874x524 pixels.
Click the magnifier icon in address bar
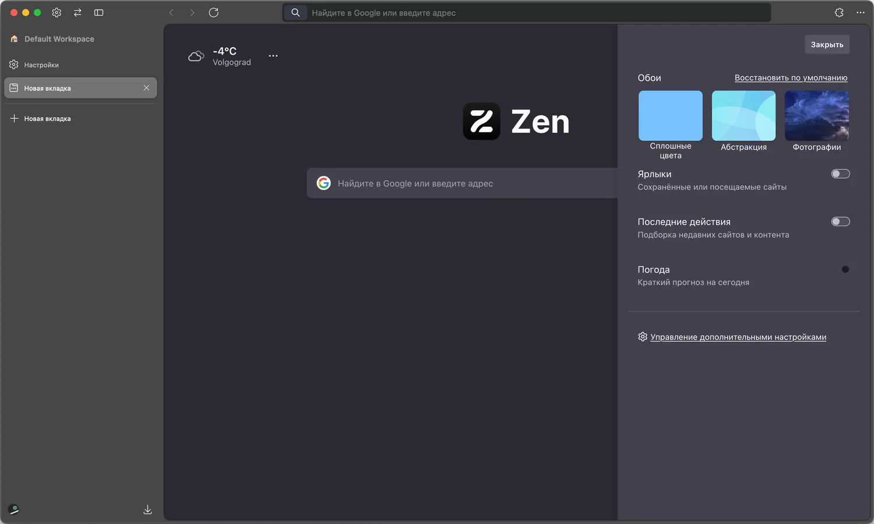coord(295,12)
